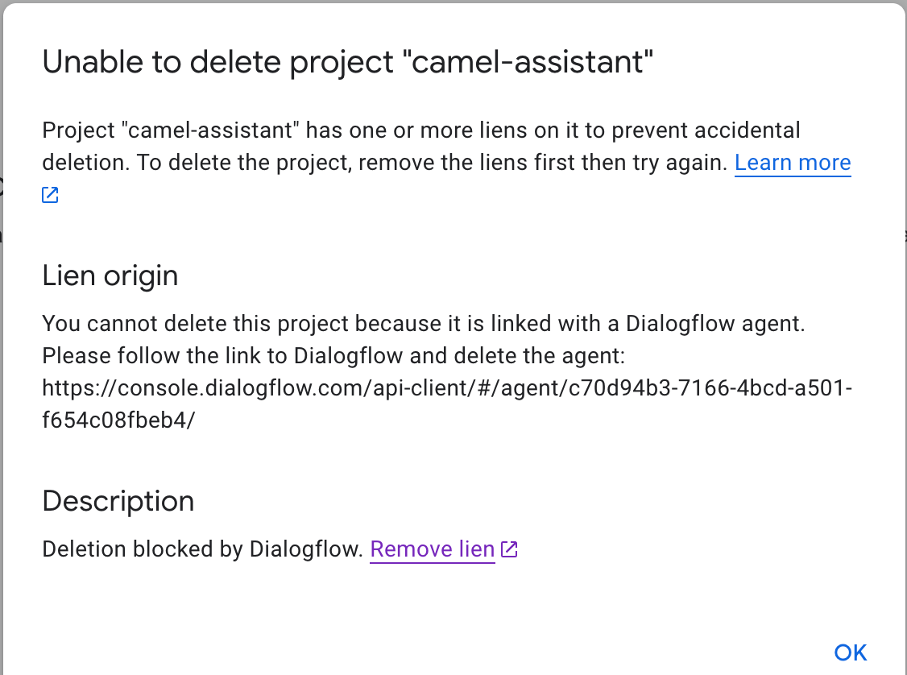The height and width of the screenshot is (675, 907).
Task: Click the external-link icon beside Remove lien
Action: coord(508,549)
